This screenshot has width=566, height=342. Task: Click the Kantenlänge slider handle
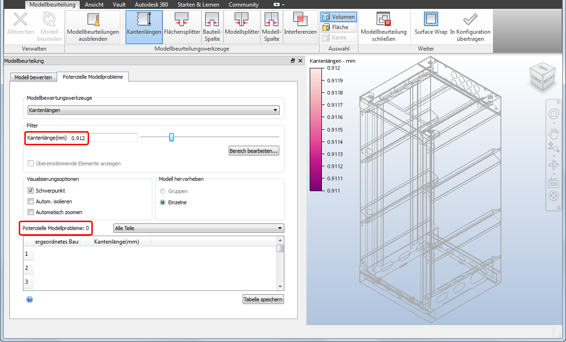pos(171,137)
